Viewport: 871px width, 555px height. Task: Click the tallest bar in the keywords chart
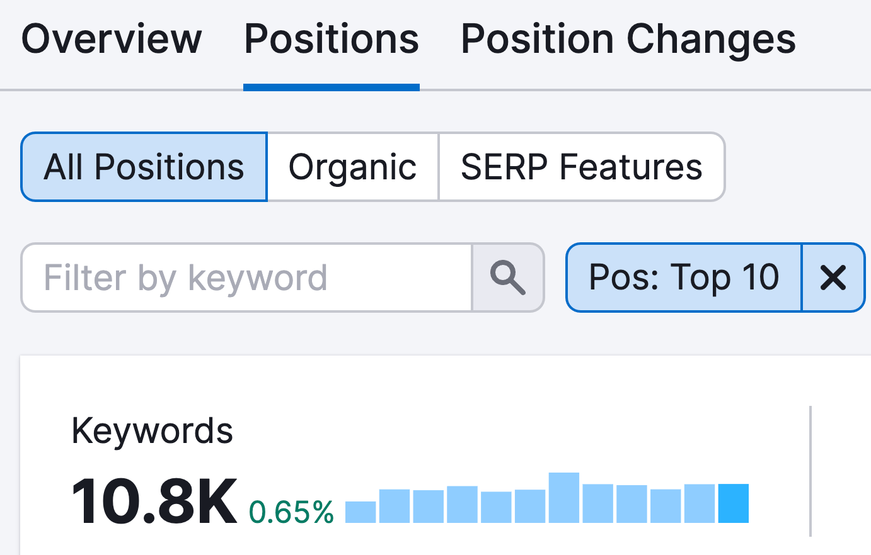tap(564, 498)
